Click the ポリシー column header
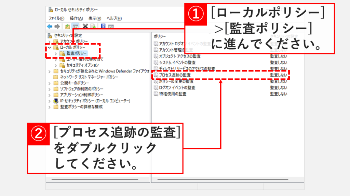 [x=160, y=36]
